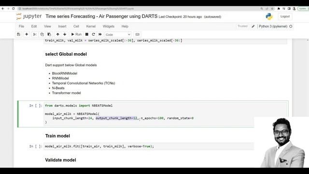The image size is (309, 174).
Task: Restart kernel and run all cells
Action: pos(100,34)
